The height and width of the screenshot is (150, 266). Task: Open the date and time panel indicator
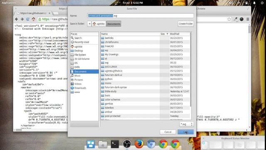[133, 3]
